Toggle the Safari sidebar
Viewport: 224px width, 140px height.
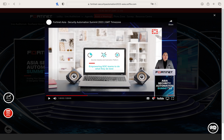[x=5, y=4]
